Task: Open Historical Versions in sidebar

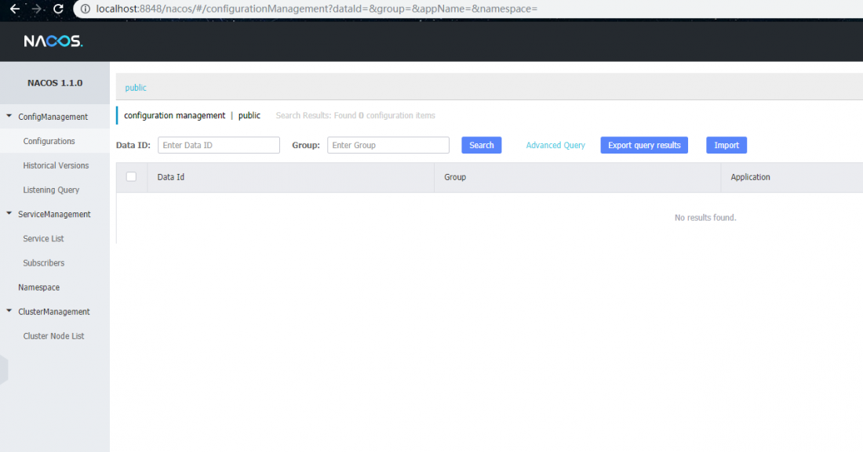Action: [56, 165]
